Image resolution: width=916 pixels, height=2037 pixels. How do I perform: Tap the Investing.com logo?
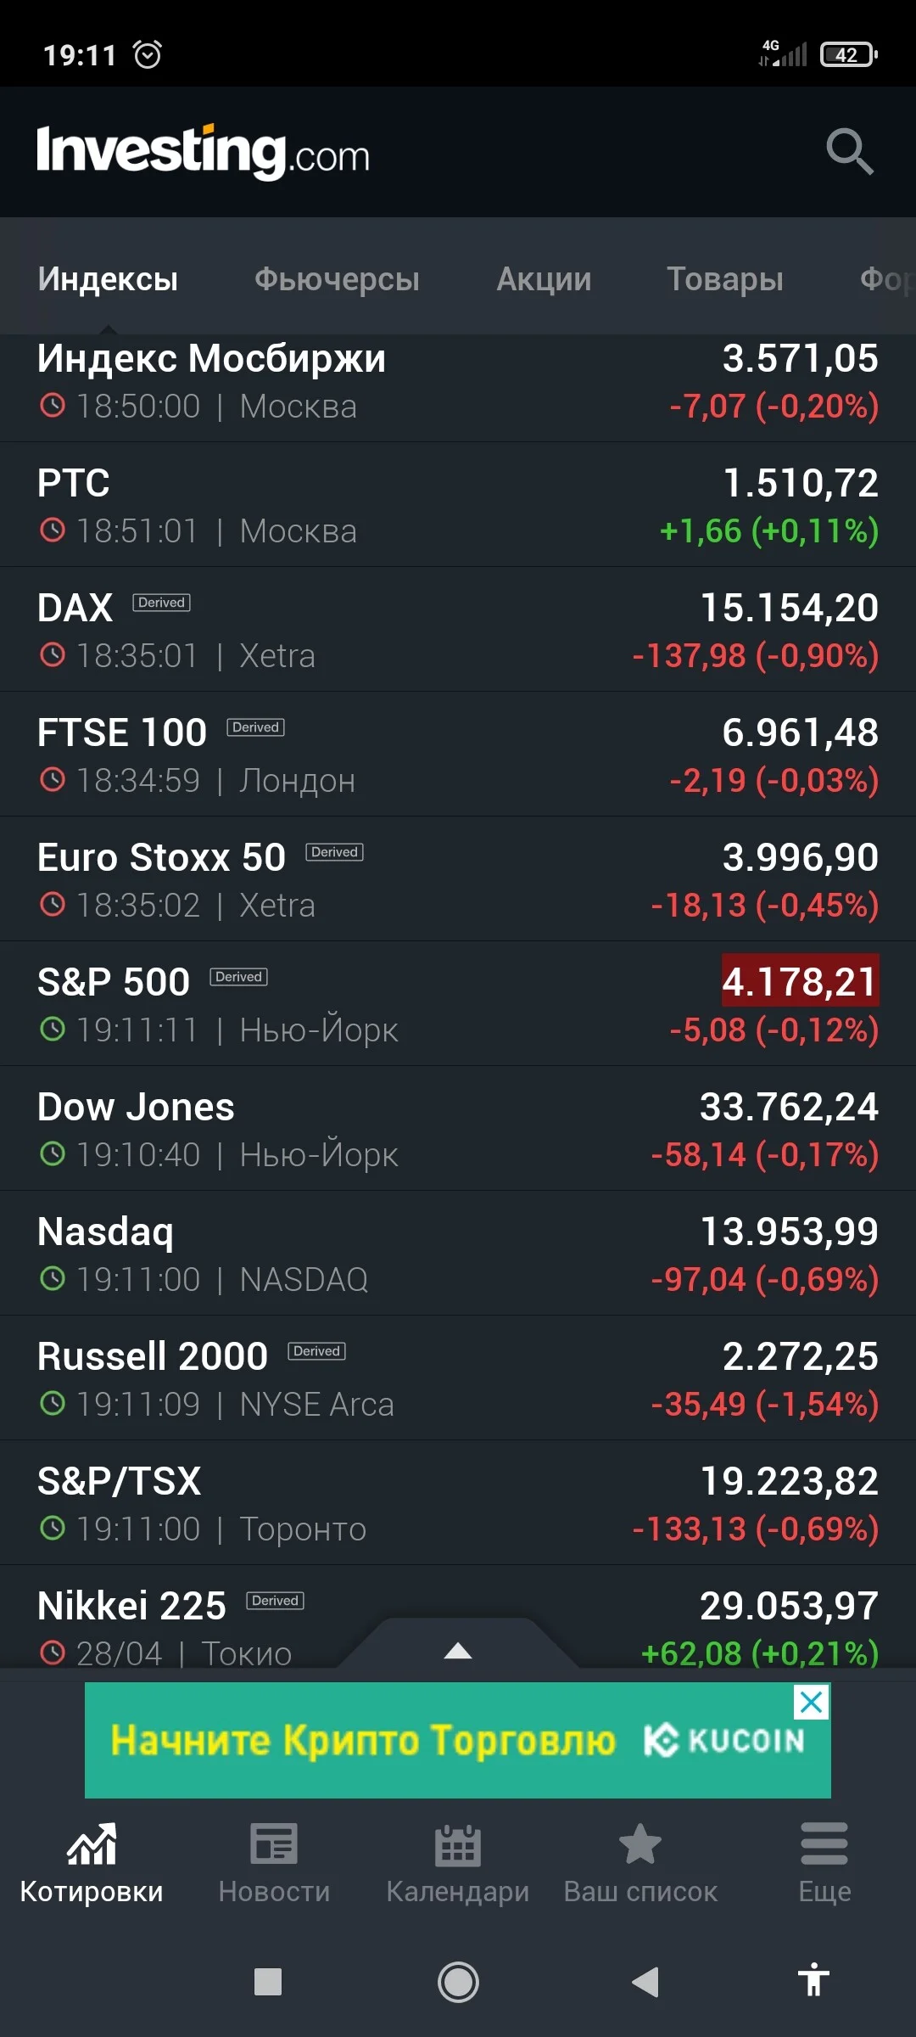coord(204,152)
